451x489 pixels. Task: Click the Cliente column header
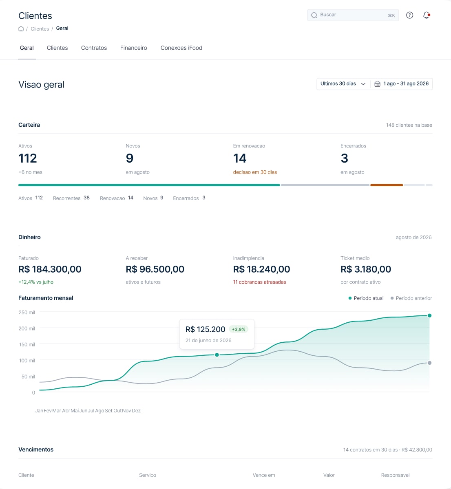pos(26,475)
